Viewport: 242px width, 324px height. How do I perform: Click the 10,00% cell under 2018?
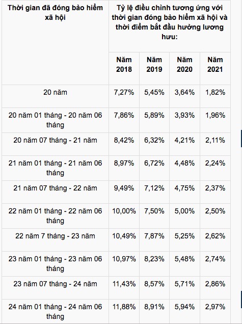click(124, 211)
